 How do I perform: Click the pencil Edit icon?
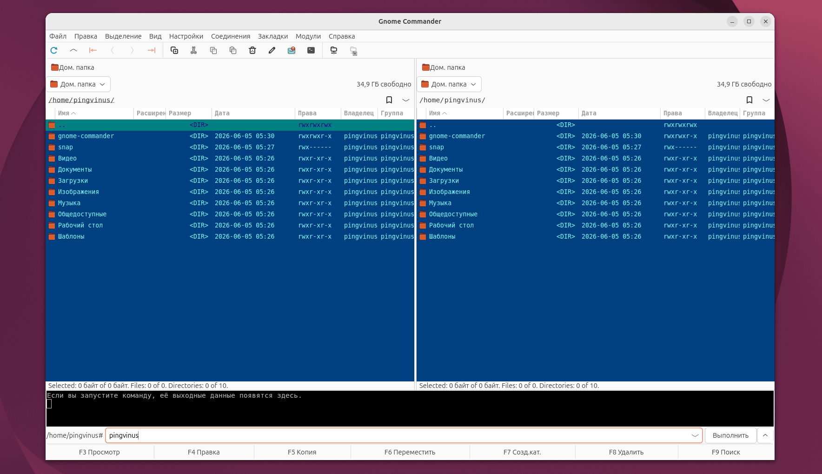[272, 50]
